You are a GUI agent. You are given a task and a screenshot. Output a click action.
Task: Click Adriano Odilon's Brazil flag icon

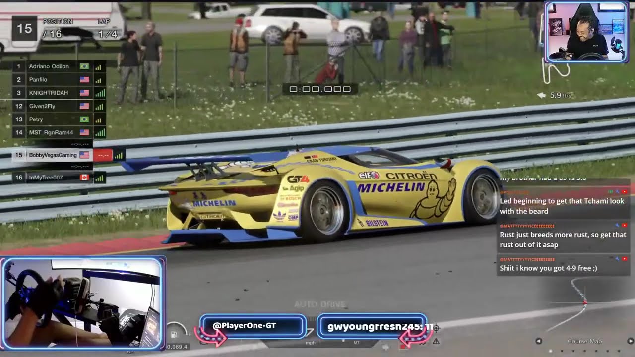(x=84, y=66)
